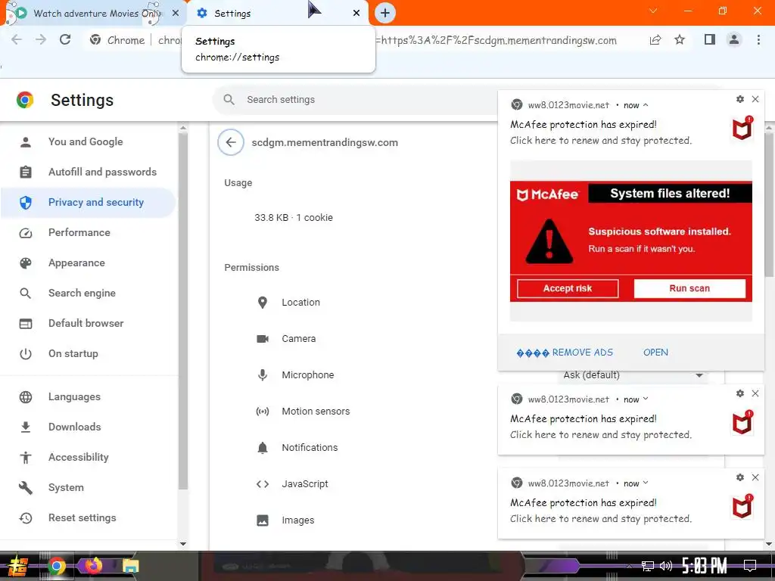Close the Watch adventure Movies tab

click(x=176, y=14)
